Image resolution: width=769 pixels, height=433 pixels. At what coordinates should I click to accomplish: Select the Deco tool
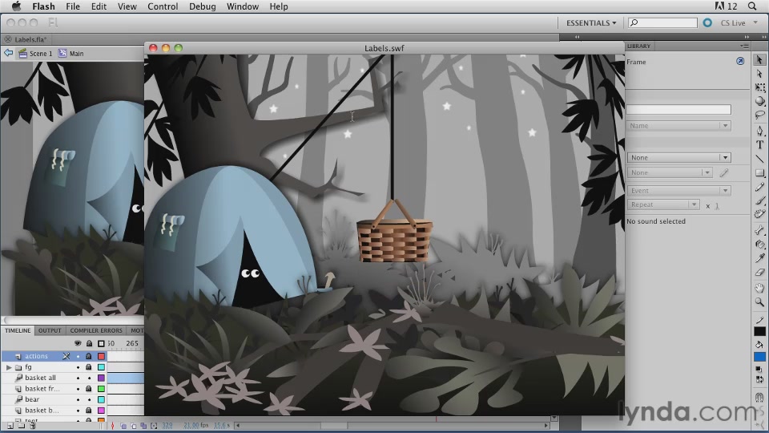759,214
